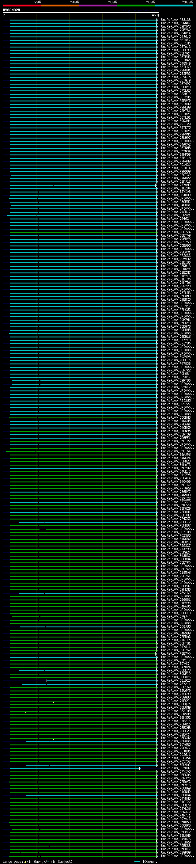Screen dimensions: 196x864
Task: Click the red segment of the identity legend
Action: [x=22, y=6]
